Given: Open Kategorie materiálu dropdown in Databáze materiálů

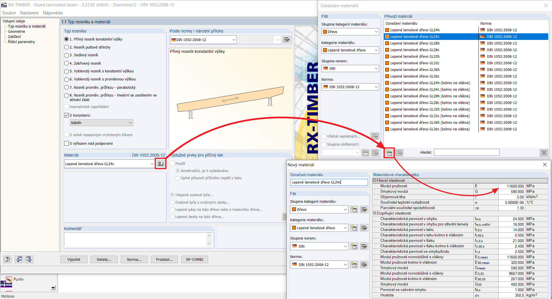Looking at the screenshot, I should pyautogui.click(x=350, y=50).
